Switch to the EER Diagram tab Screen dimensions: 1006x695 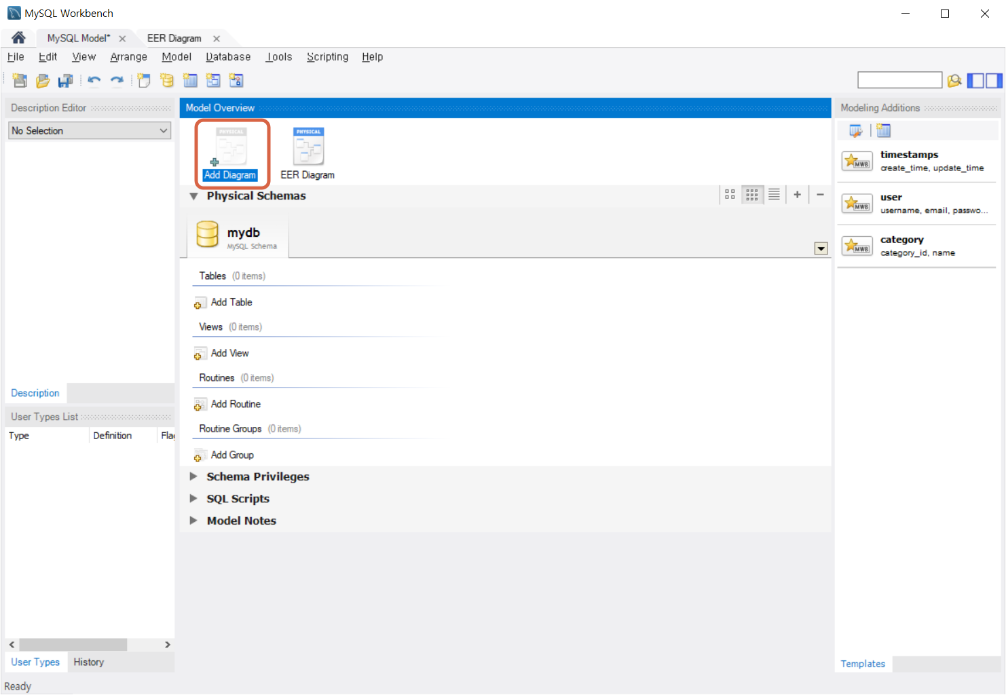(x=174, y=38)
